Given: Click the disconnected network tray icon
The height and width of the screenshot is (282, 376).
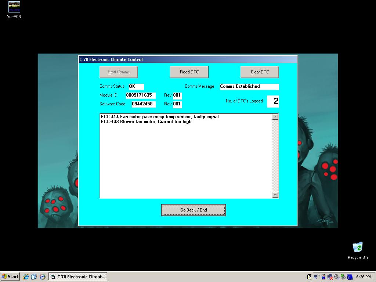Looking at the screenshot, I should (330, 277).
